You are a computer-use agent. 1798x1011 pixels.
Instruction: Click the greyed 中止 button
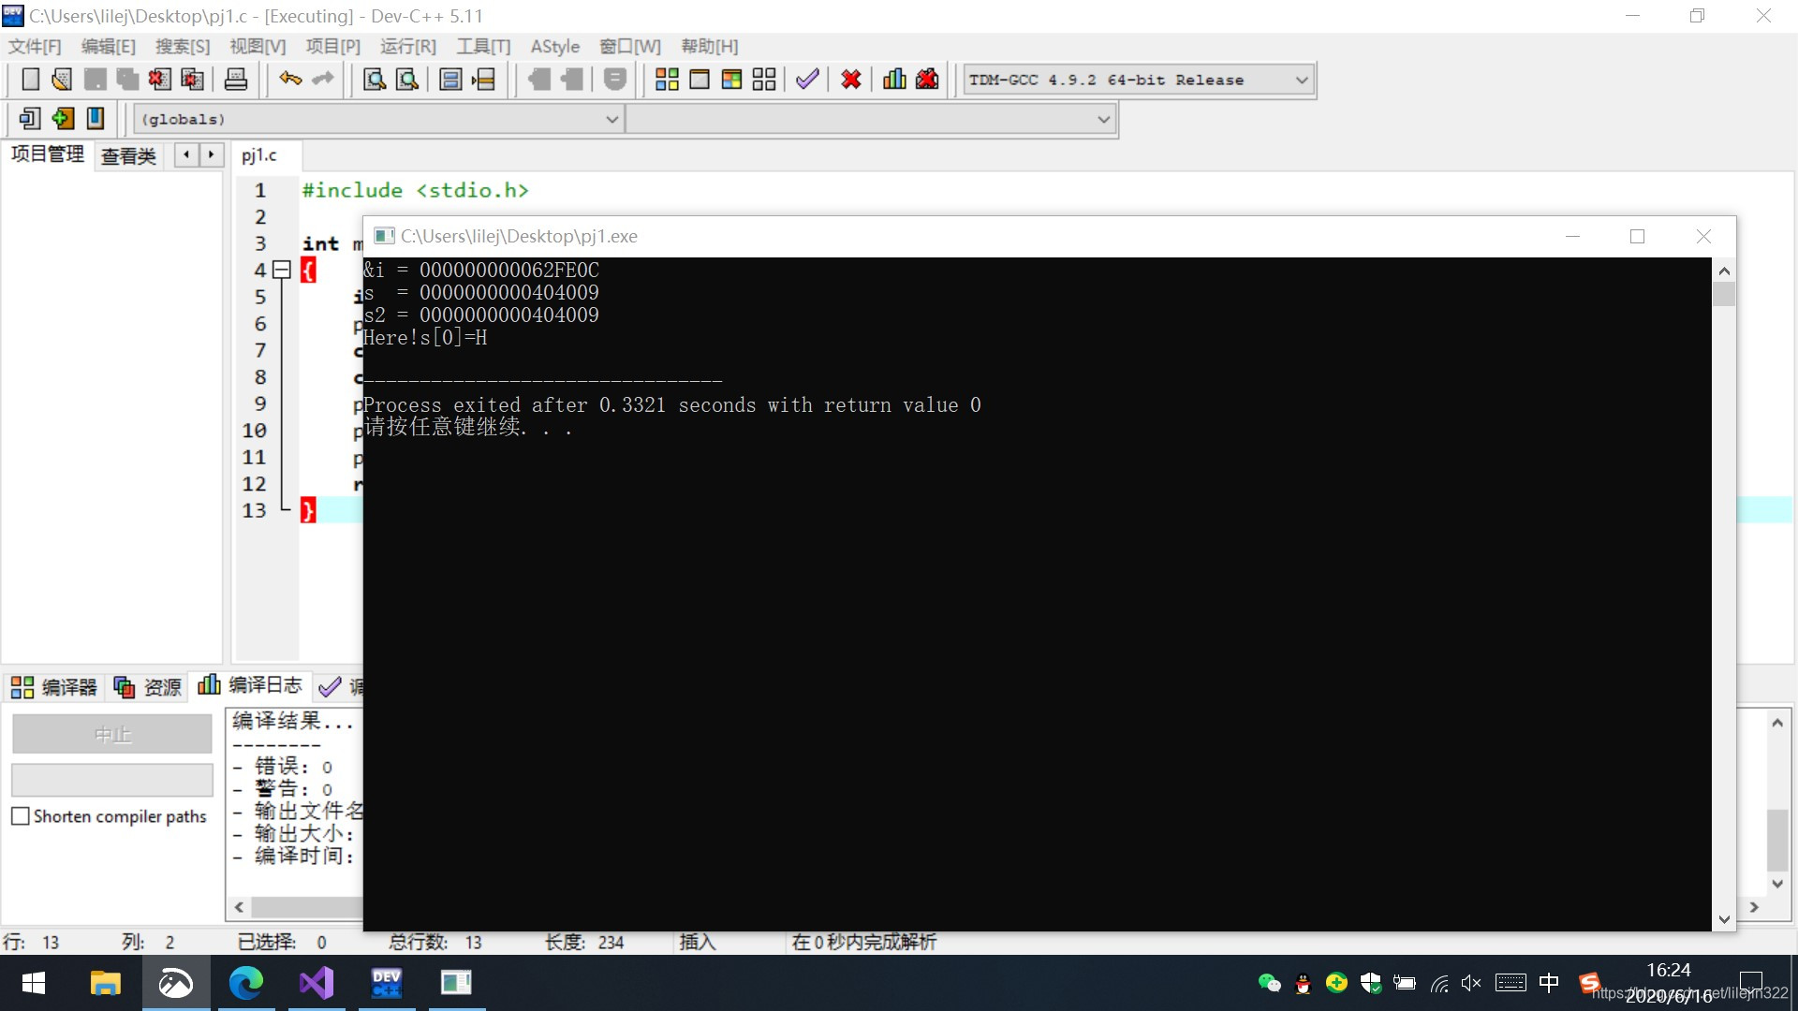[x=112, y=735]
